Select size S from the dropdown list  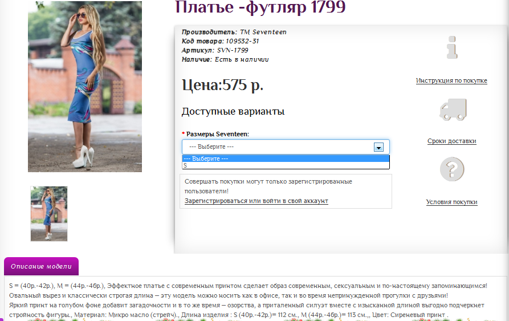(x=286, y=165)
